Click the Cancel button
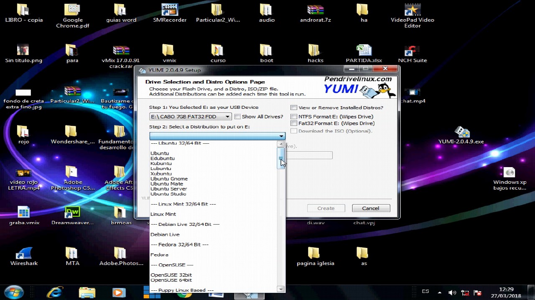 point(371,208)
